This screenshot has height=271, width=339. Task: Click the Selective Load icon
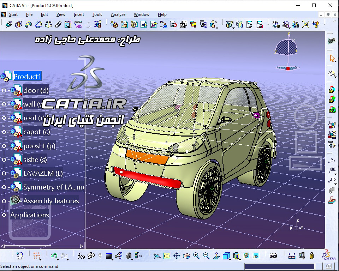193,24
